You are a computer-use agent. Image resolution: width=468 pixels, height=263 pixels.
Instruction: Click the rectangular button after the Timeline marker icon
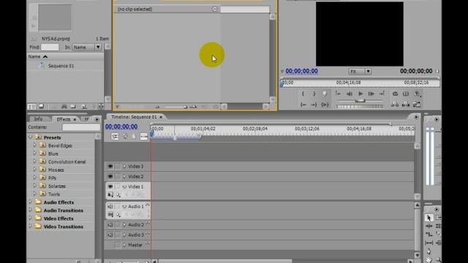click(x=144, y=137)
